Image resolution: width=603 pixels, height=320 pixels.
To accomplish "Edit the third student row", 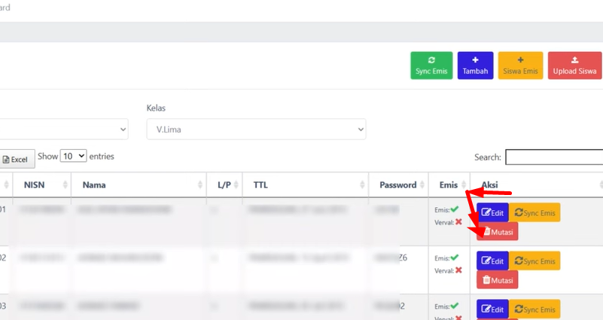I will [x=492, y=309].
